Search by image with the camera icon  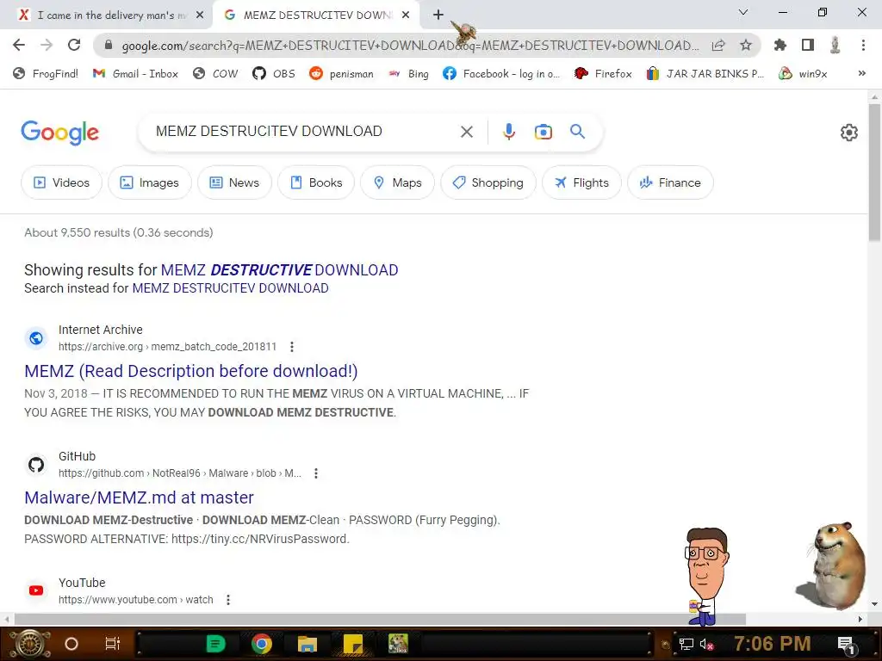point(543,132)
